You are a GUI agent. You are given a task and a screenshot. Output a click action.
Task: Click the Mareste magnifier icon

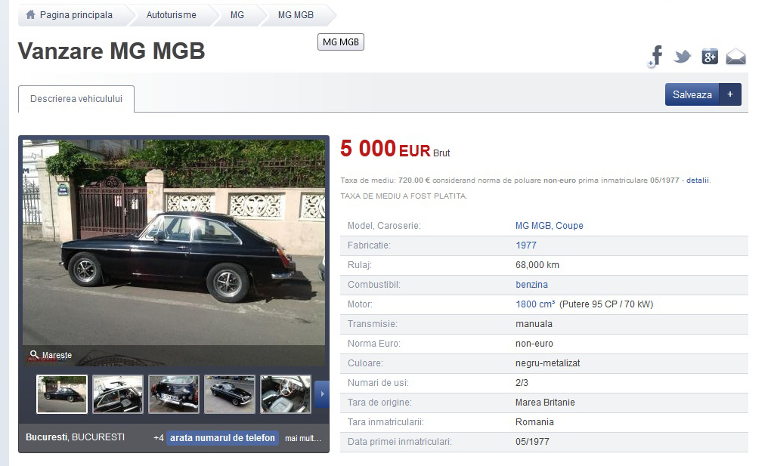[35, 354]
